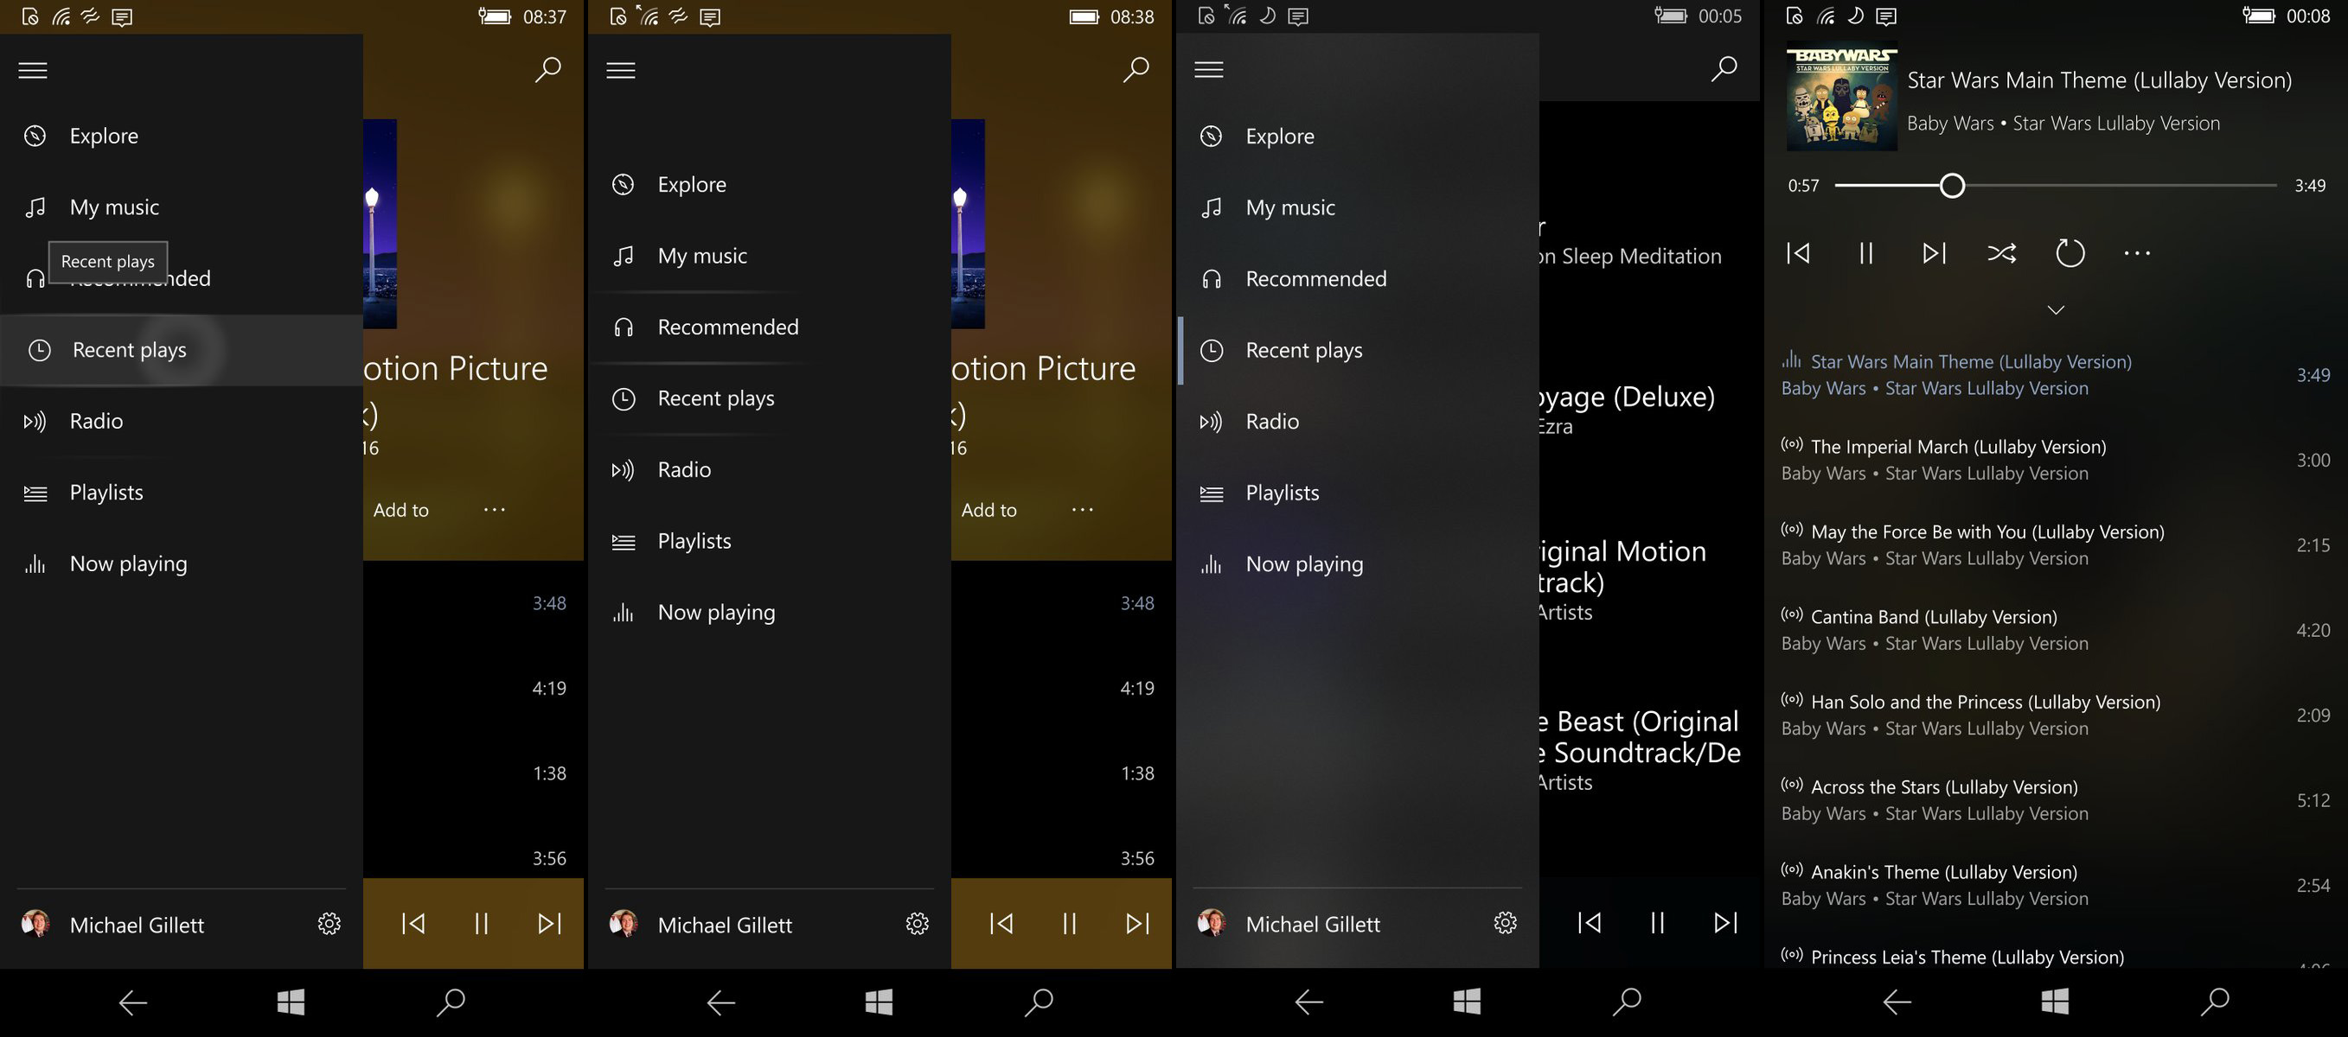This screenshot has width=2348, height=1037.
Task: Skip to previous track left of shuffle's pause button
Action: pos(1797,253)
